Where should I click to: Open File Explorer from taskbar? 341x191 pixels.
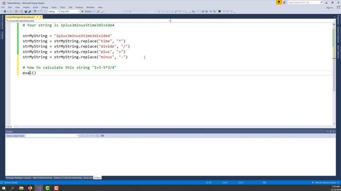tap(21, 188)
